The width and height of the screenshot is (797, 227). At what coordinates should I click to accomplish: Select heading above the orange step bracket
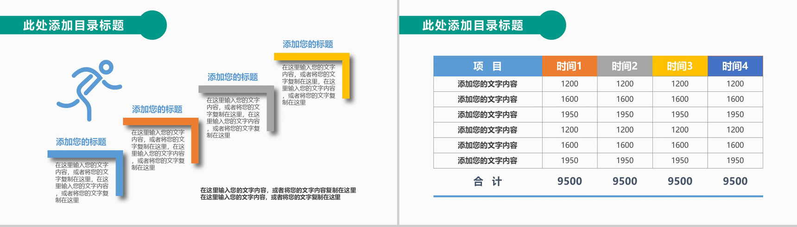(x=157, y=109)
